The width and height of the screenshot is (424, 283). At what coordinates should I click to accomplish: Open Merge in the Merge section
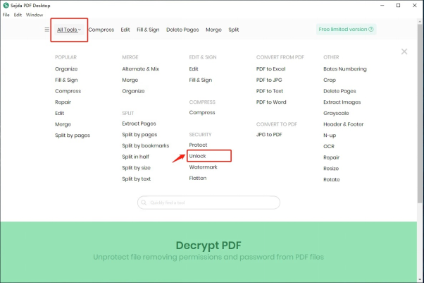[130, 80]
